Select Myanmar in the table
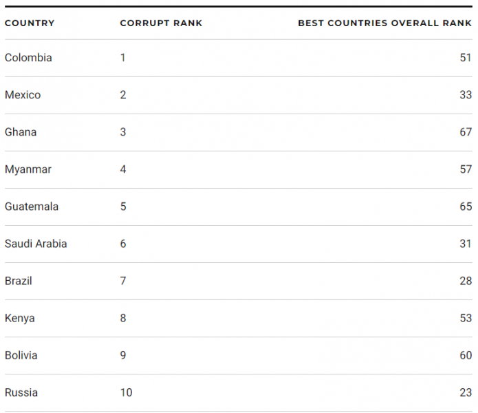 [28, 169]
